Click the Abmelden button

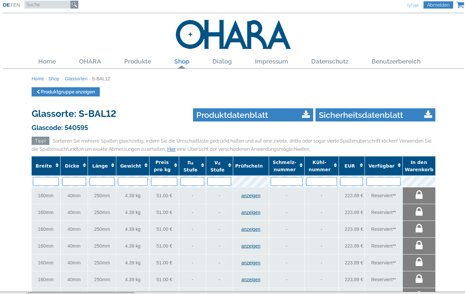438,5
